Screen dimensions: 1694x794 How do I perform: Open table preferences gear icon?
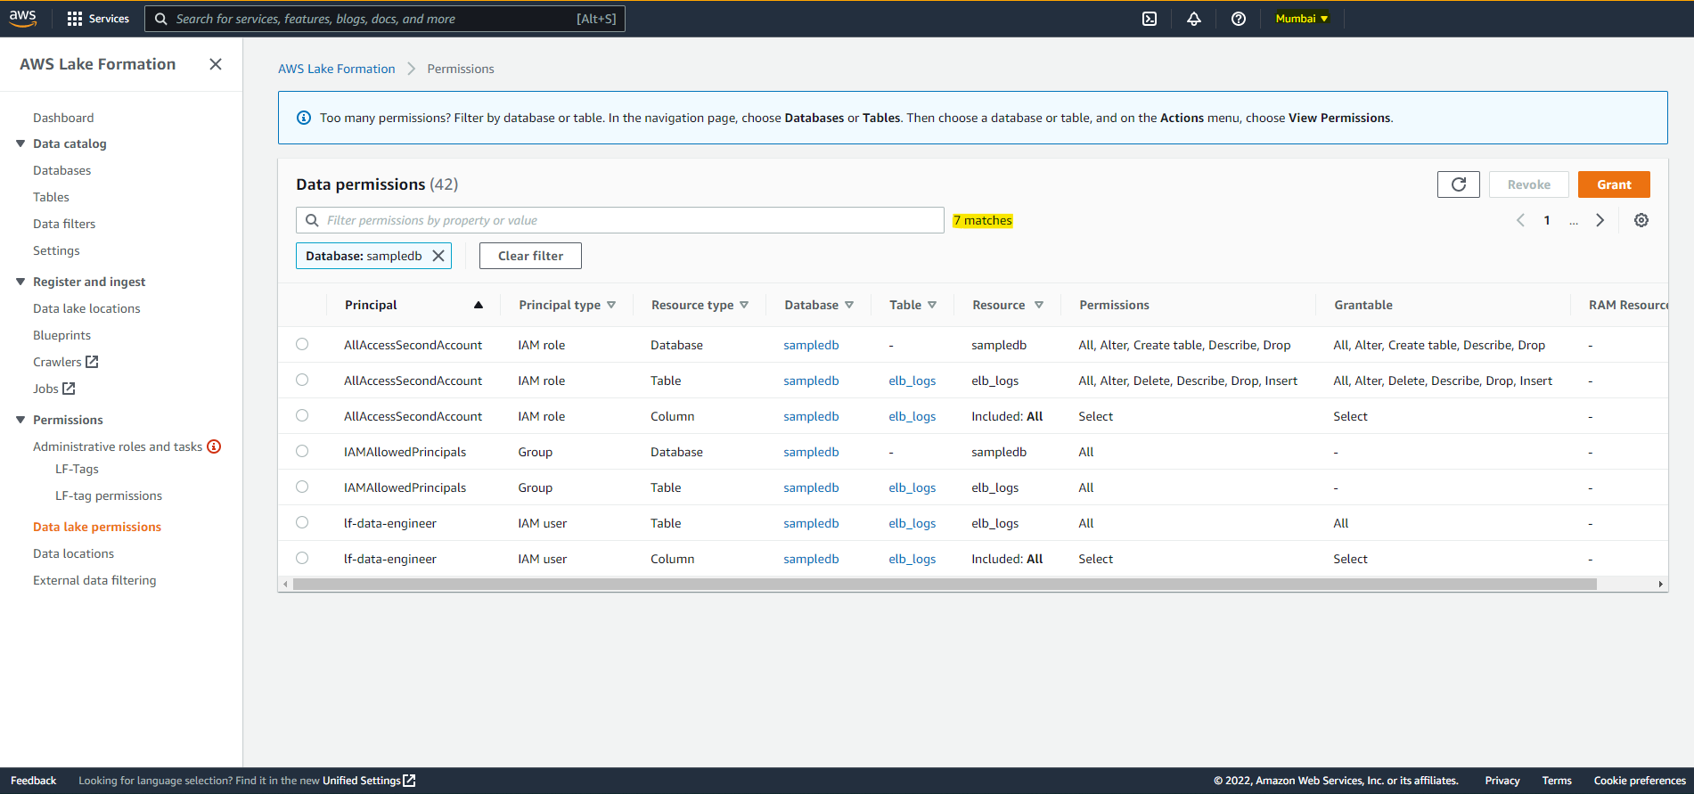pyautogui.click(x=1641, y=220)
